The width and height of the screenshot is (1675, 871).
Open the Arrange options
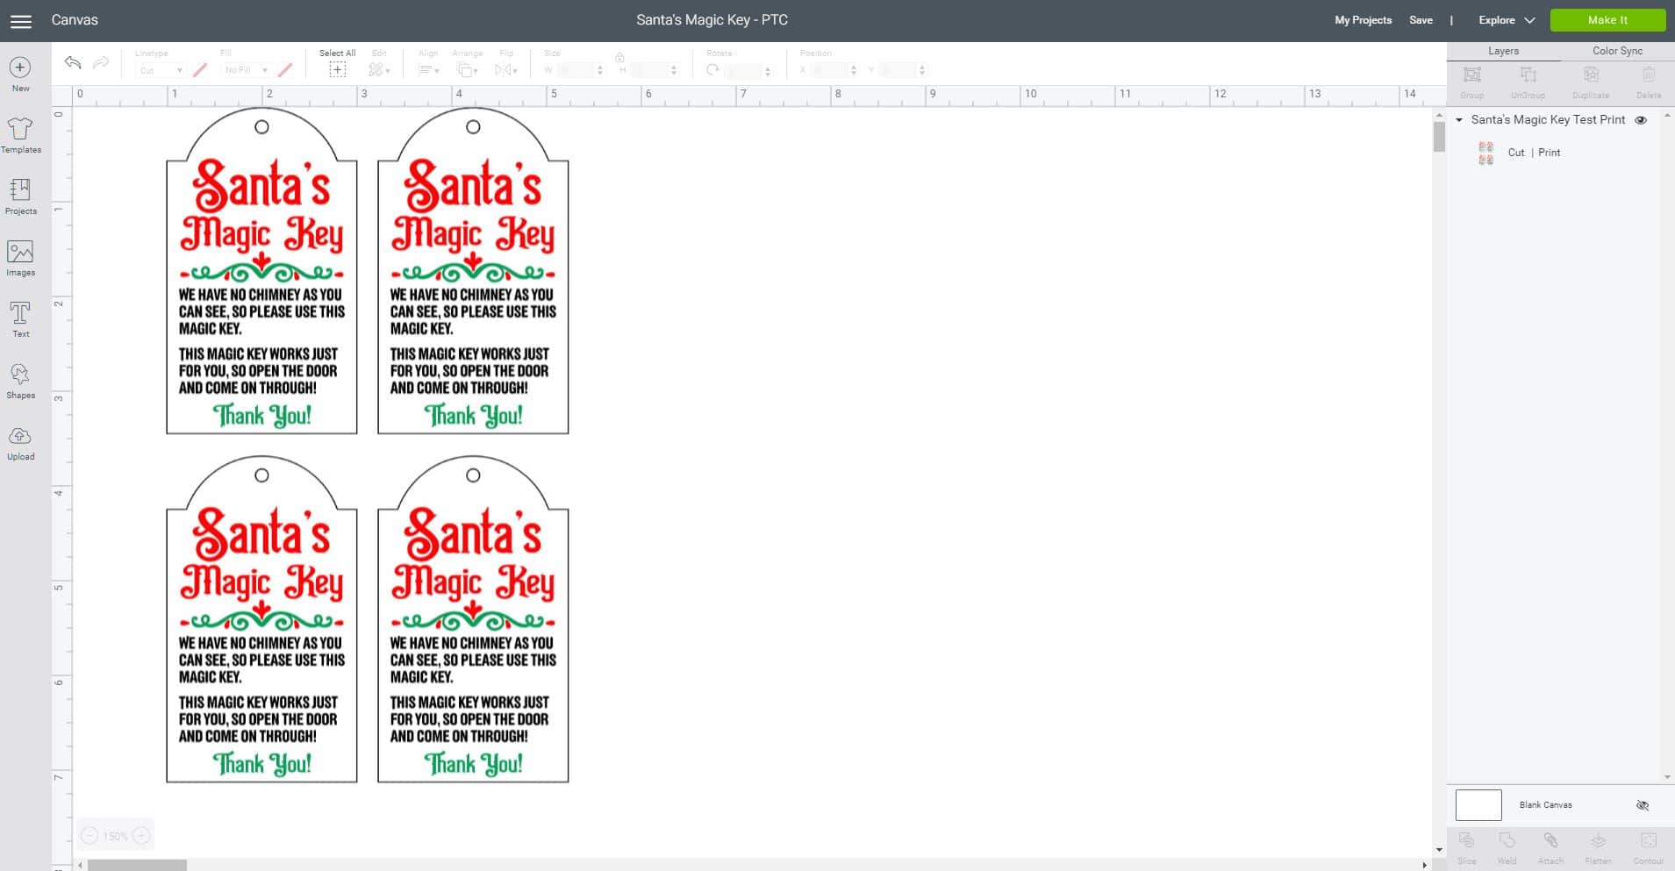coord(467,69)
